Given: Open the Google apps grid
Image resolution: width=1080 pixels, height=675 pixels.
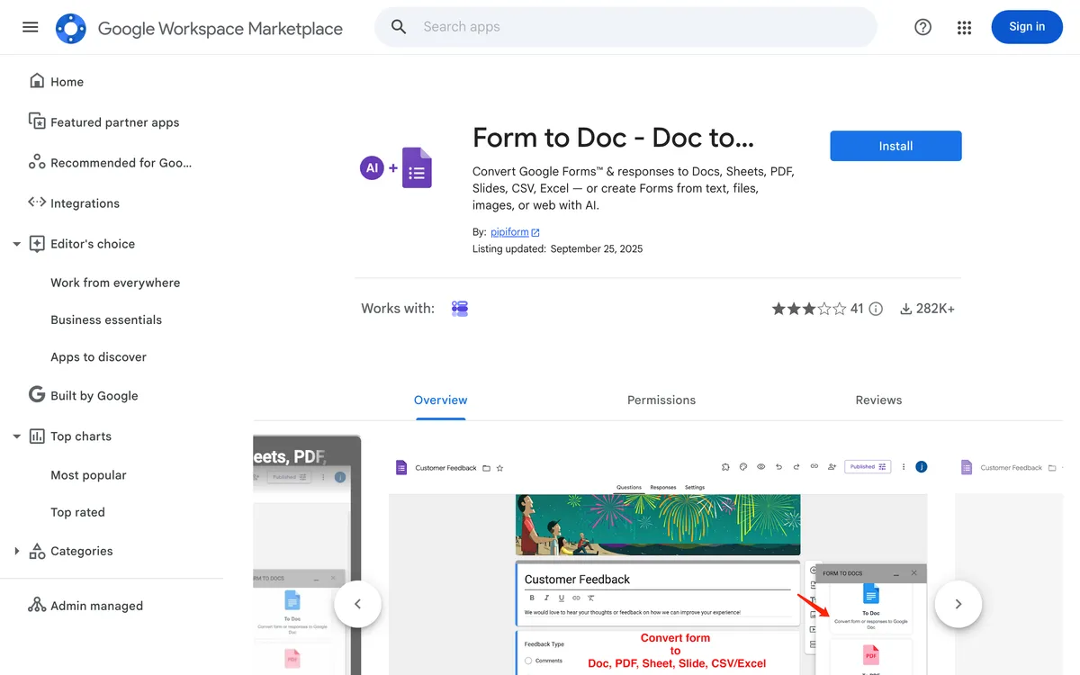Looking at the screenshot, I should pyautogui.click(x=965, y=27).
